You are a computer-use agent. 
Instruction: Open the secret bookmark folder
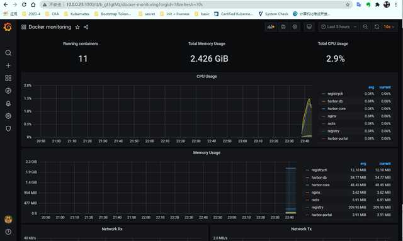tap(147, 14)
